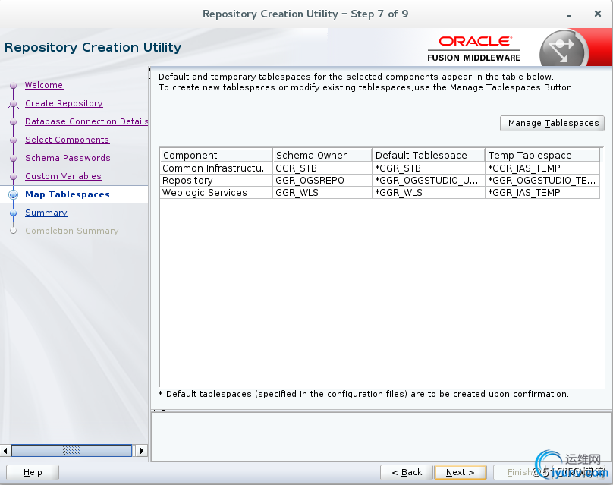This screenshot has height=485, width=613.
Task: Navigate to the Custom Variables step
Action: pyautogui.click(x=63, y=176)
